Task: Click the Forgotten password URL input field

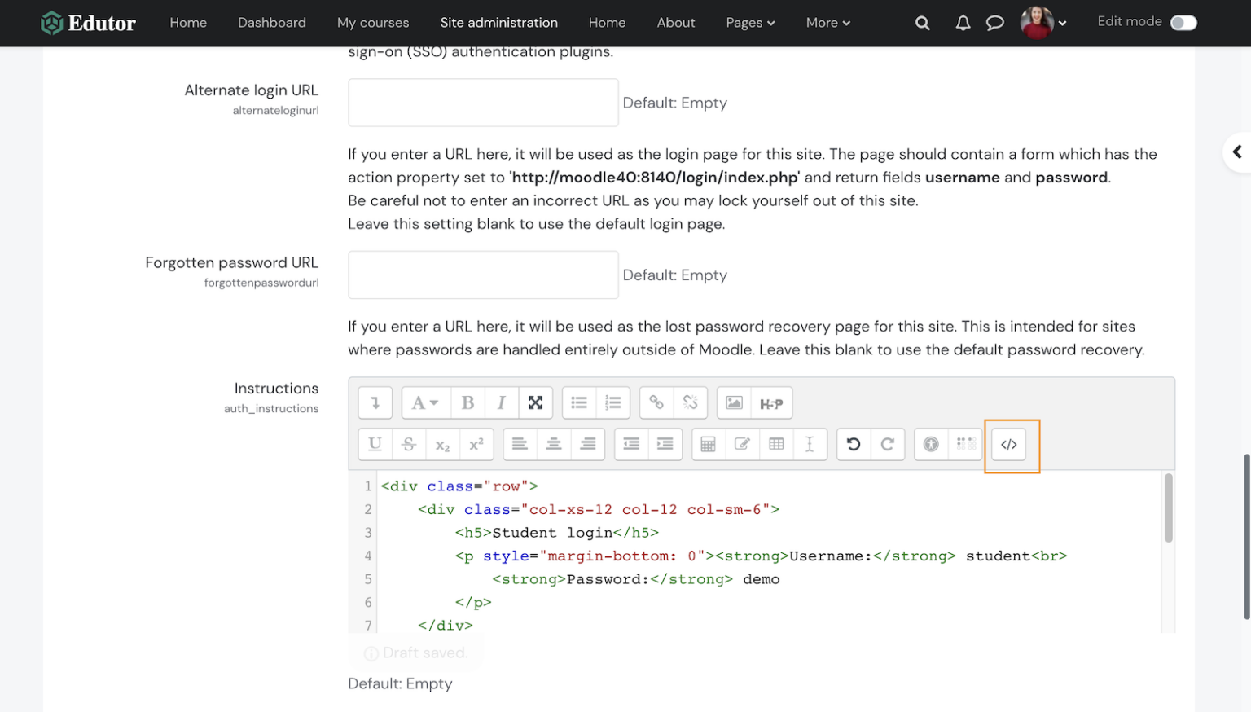Action: (x=483, y=275)
